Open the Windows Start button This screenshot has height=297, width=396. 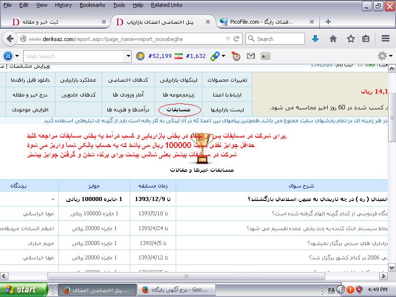(x=24, y=290)
